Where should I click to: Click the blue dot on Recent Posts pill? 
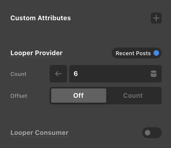(156, 53)
